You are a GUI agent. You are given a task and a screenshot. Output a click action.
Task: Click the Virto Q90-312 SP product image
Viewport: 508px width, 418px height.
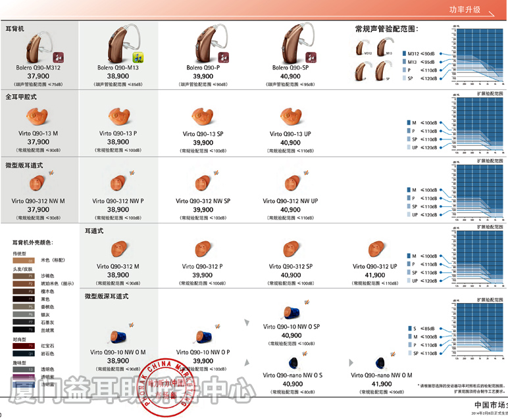[291, 249]
